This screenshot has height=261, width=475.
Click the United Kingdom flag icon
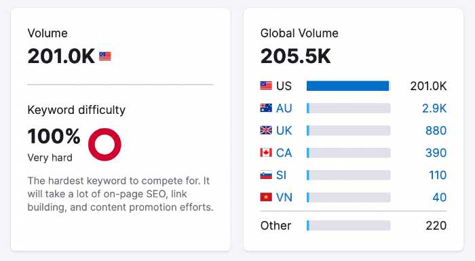[266, 130]
